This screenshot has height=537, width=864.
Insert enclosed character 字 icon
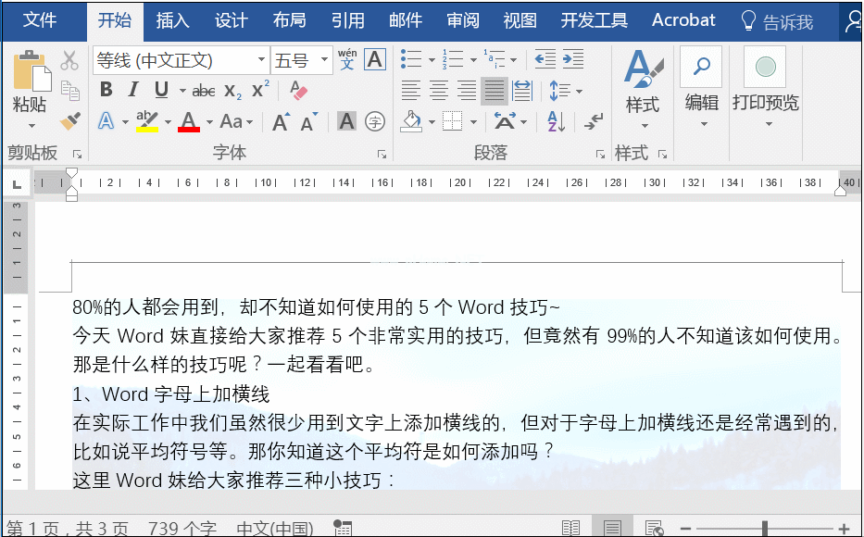tap(375, 121)
